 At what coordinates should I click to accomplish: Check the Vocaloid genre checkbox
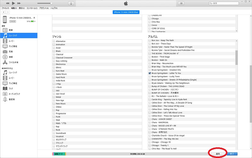click(54, 136)
